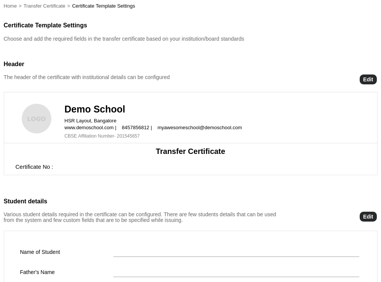Select the Demo School name
Viewport: 381px width, 282px height.
click(95, 109)
